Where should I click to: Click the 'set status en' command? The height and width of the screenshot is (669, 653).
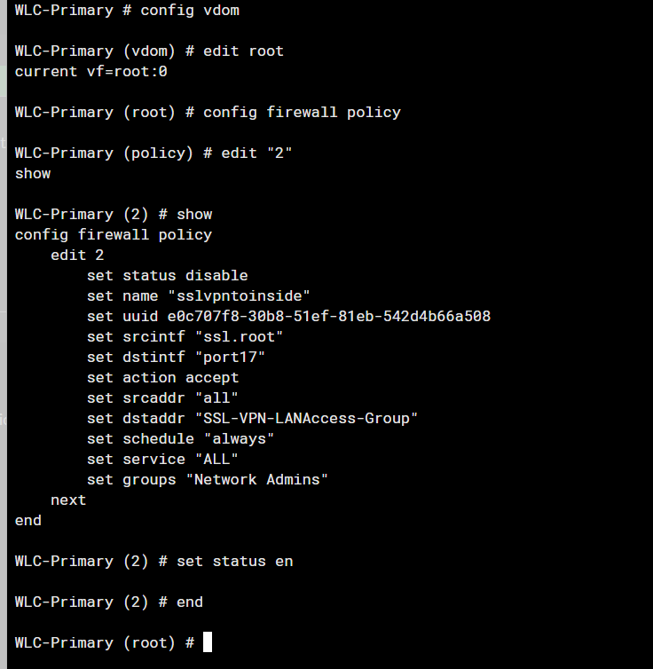click(x=234, y=561)
